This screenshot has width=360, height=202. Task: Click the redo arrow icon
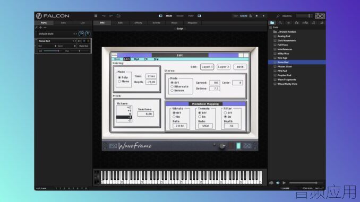point(111,16)
